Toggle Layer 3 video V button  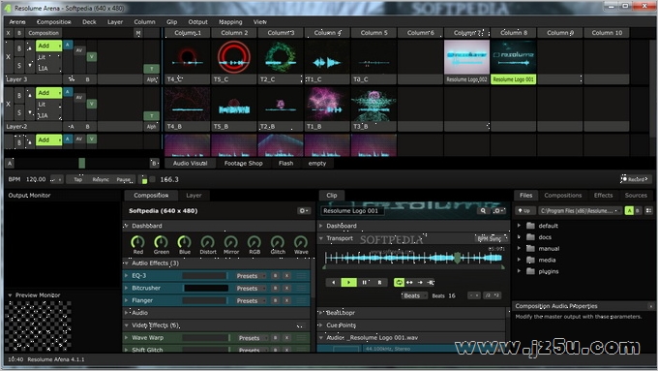click(x=92, y=57)
